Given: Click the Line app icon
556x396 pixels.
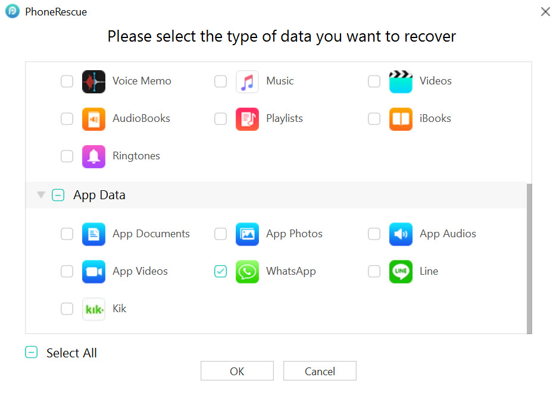Looking at the screenshot, I should coord(401,272).
